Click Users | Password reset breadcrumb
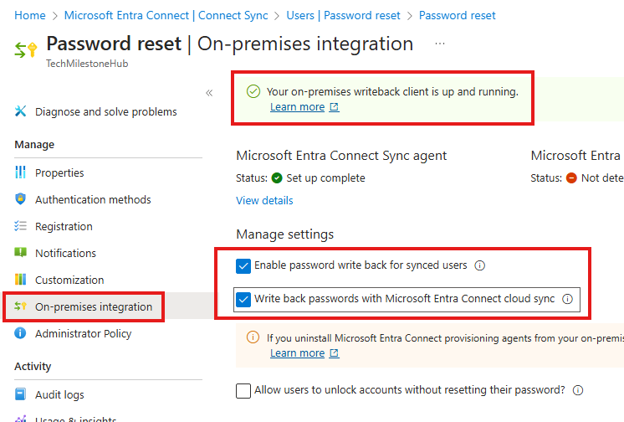Image resolution: width=624 pixels, height=422 pixels. tap(343, 15)
